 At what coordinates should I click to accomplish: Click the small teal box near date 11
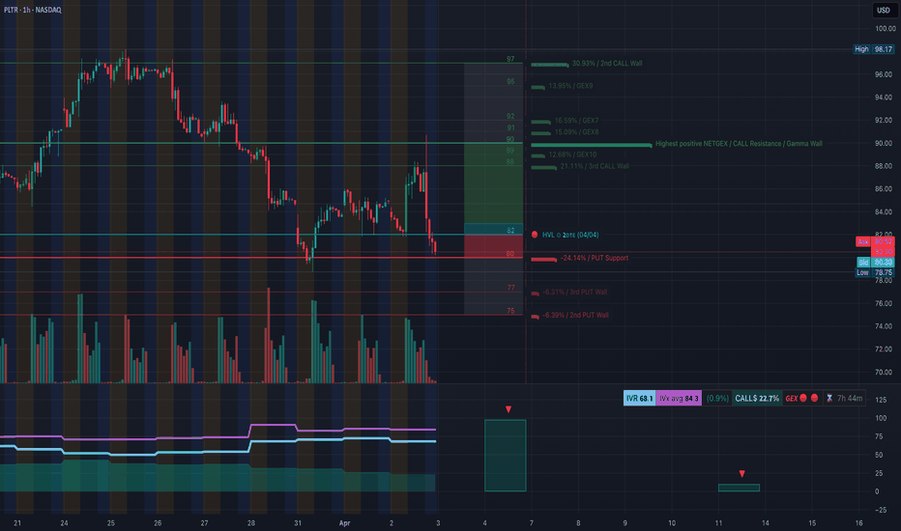739,488
